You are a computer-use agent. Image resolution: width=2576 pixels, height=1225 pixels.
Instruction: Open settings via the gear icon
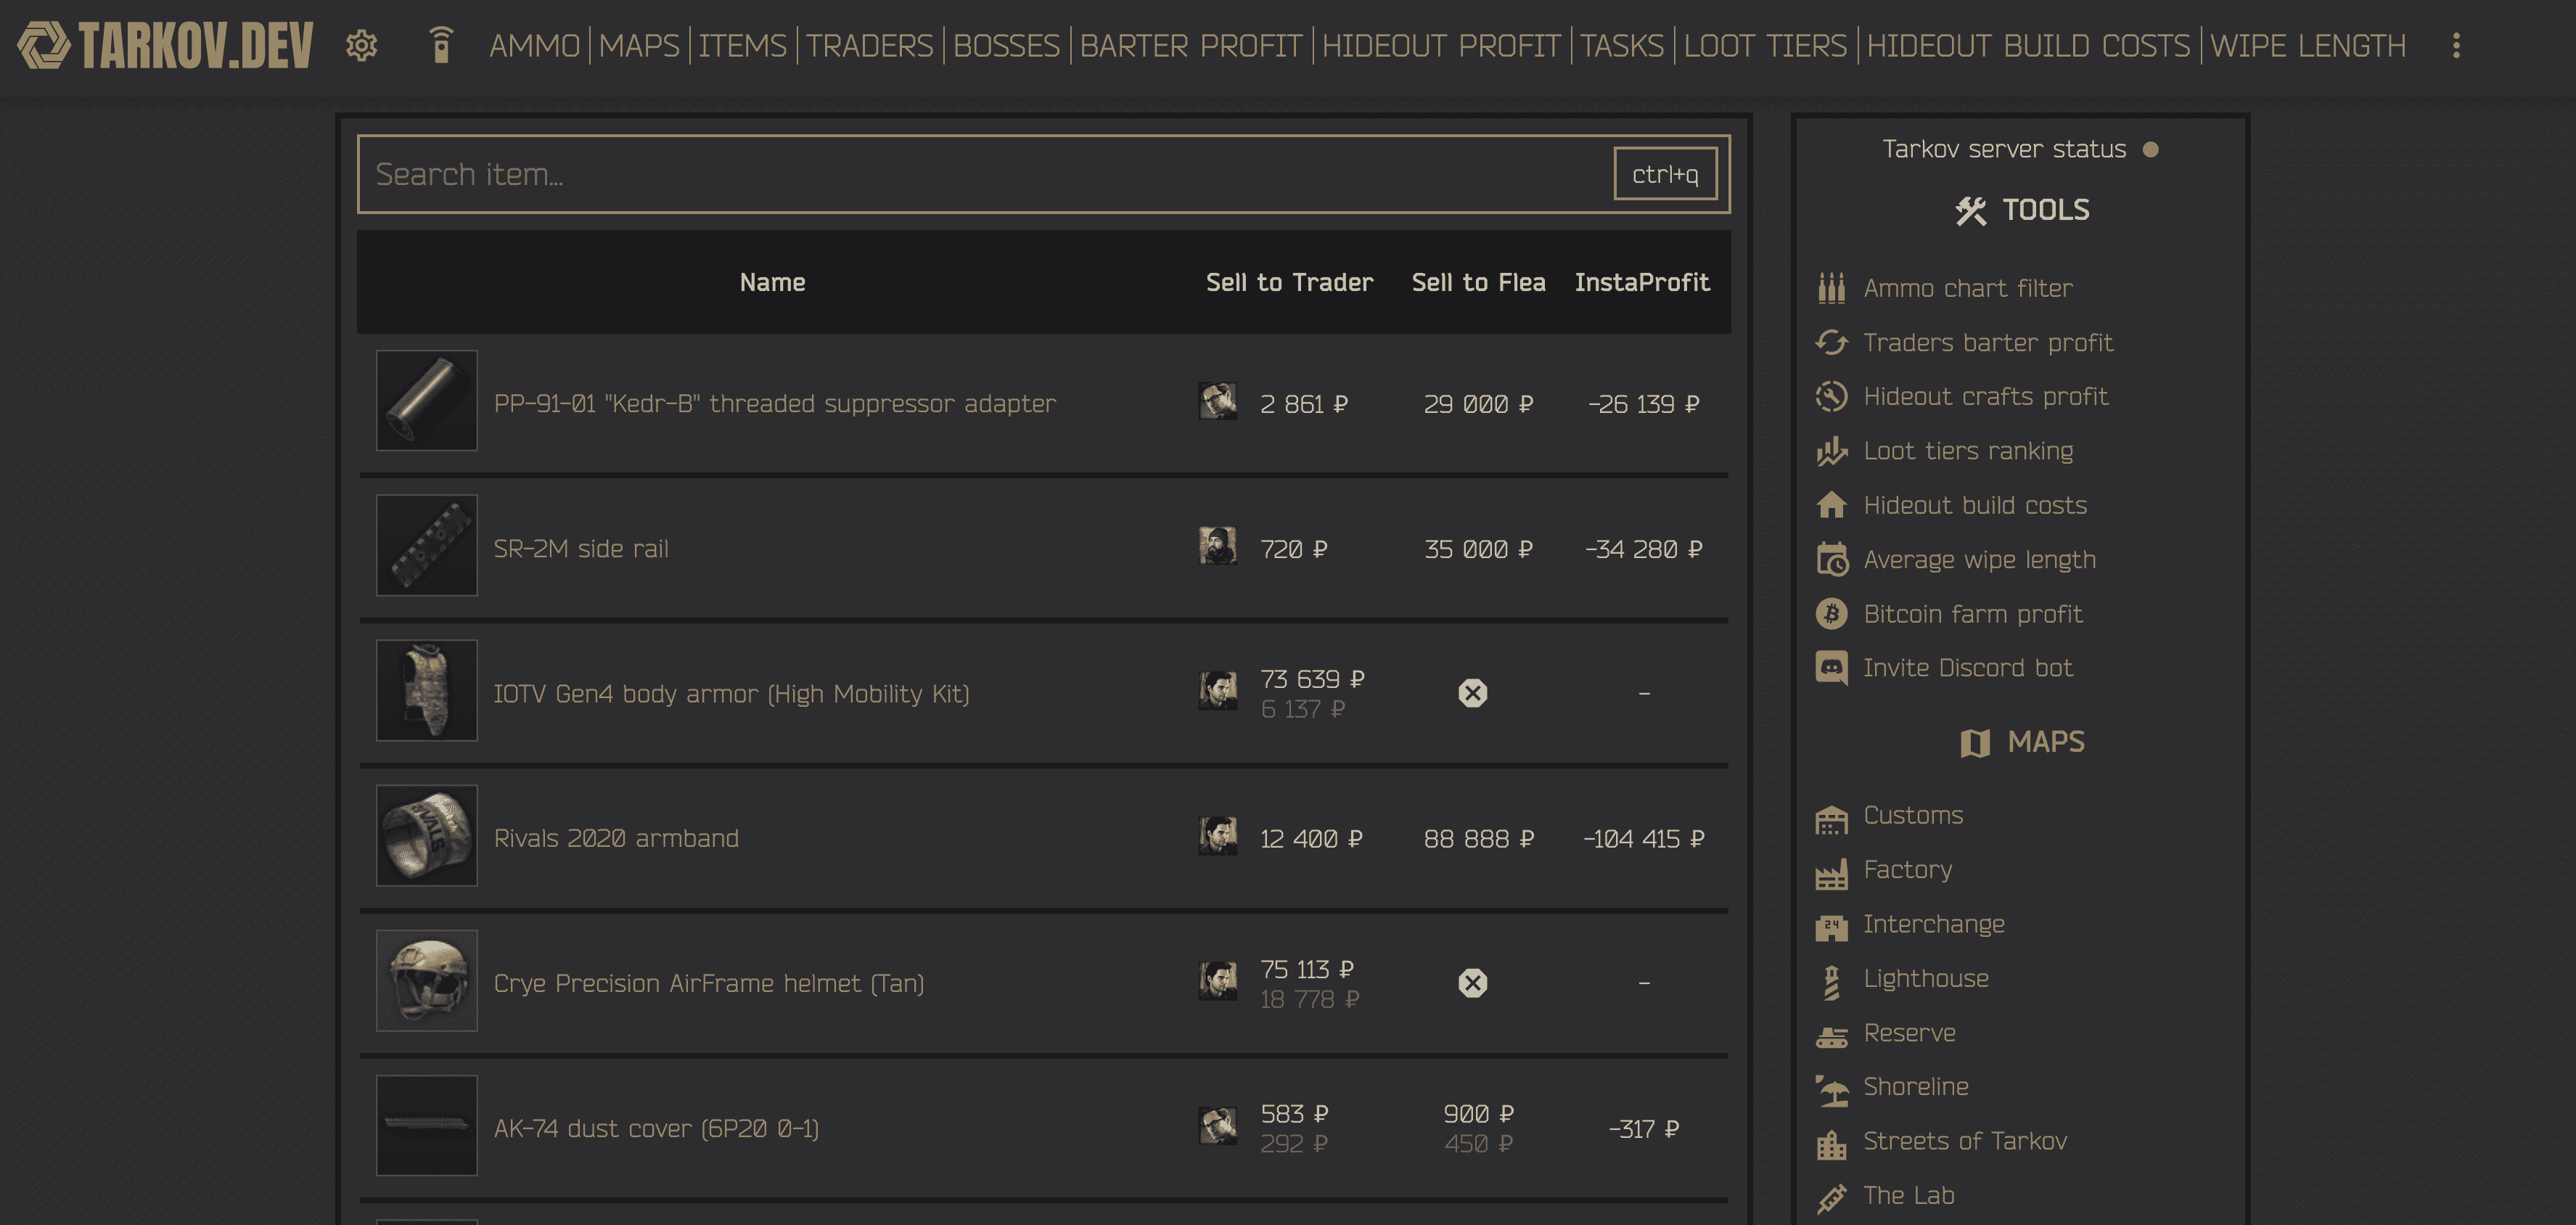361,45
